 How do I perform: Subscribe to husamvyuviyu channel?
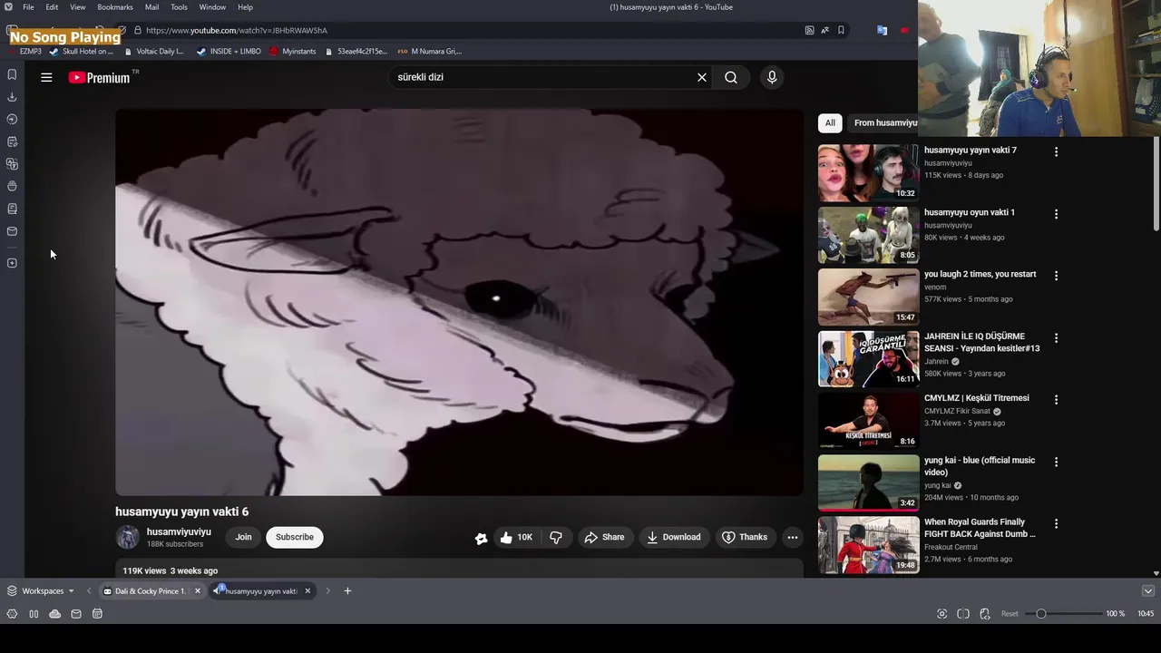click(295, 537)
